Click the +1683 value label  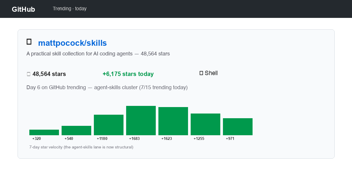click(x=134, y=139)
